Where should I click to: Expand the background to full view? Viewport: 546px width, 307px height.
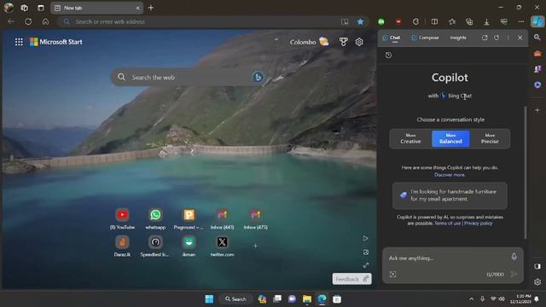click(x=366, y=265)
